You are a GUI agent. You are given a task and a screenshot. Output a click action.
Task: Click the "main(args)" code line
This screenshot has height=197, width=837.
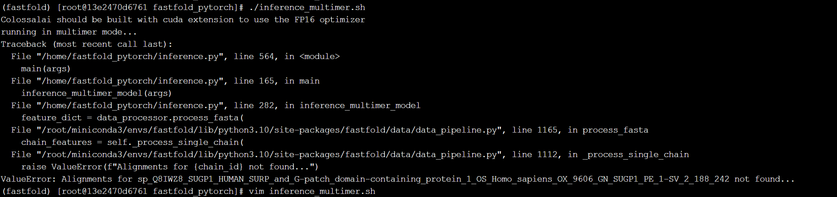click(x=46, y=69)
